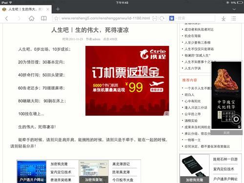Click the 推荐内容 section heading

pyautogui.click(x=189, y=80)
